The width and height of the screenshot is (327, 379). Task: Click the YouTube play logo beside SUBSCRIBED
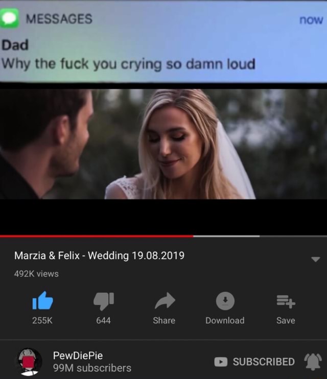(221, 362)
